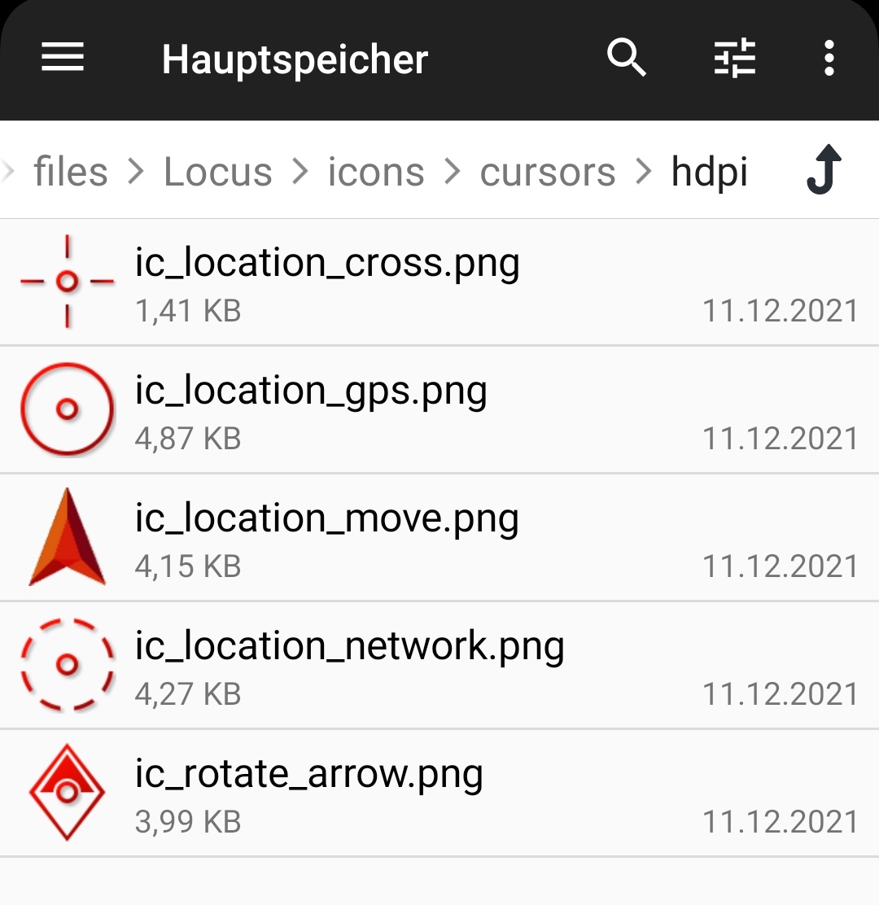879x905 pixels.
Task: Tap the crosshair thumbnail of ic_location_cross
Action: [68, 282]
